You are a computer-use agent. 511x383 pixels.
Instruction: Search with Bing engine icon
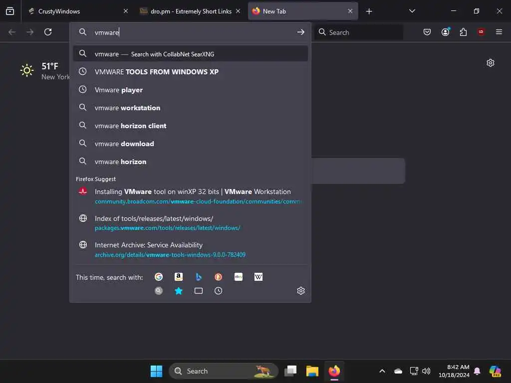[x=199, y=277]
